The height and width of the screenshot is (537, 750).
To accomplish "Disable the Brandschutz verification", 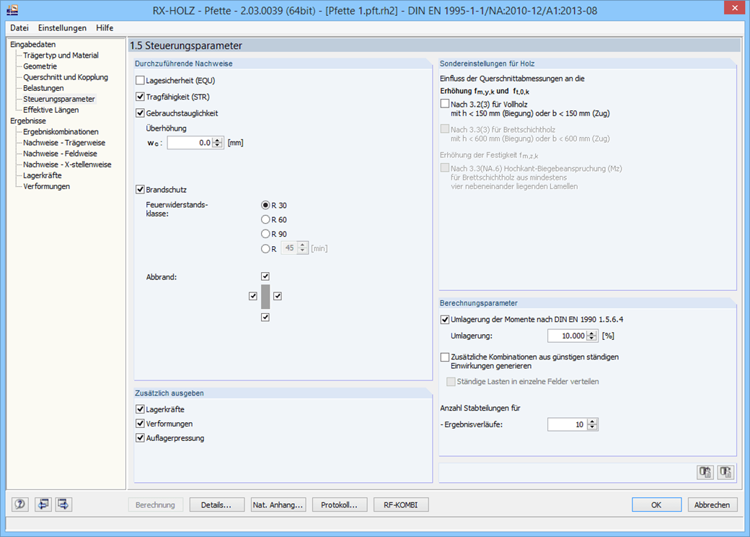I will [139, 189].
